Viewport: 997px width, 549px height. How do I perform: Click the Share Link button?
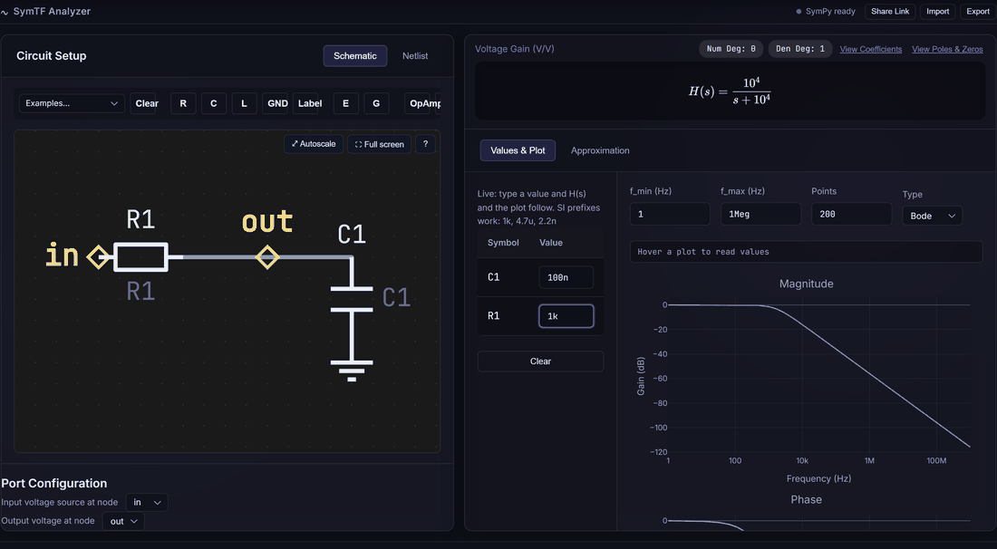[x=890, y=12]
